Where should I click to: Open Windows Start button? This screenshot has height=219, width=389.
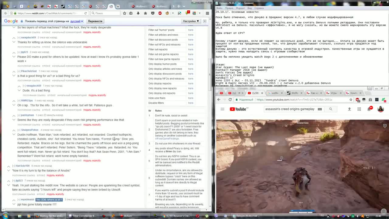tap(5, 216)
